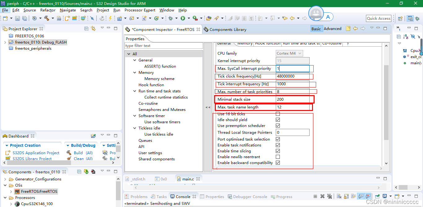
Task: Click into the Minimal stack size field
Action: 293,99
